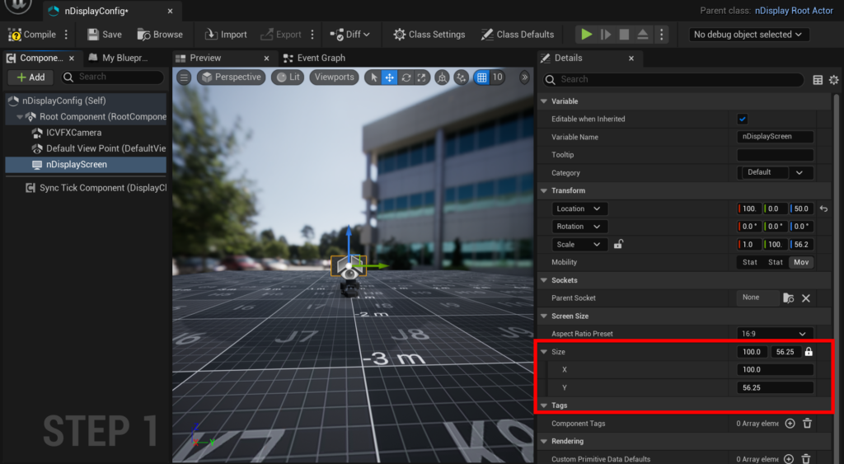
Task: Open the debug object selector dropdown
Action: 748,35
